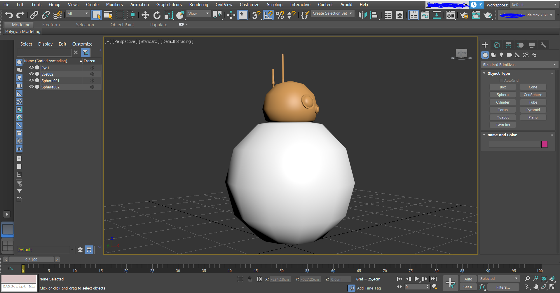Switch to the Object Paint ribbon tab
560x293 pixels.
[x=122, y=25]
